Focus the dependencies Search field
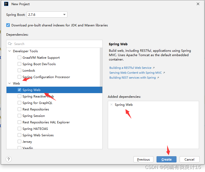The image size is (205, 172). click(x=54, y=44)
